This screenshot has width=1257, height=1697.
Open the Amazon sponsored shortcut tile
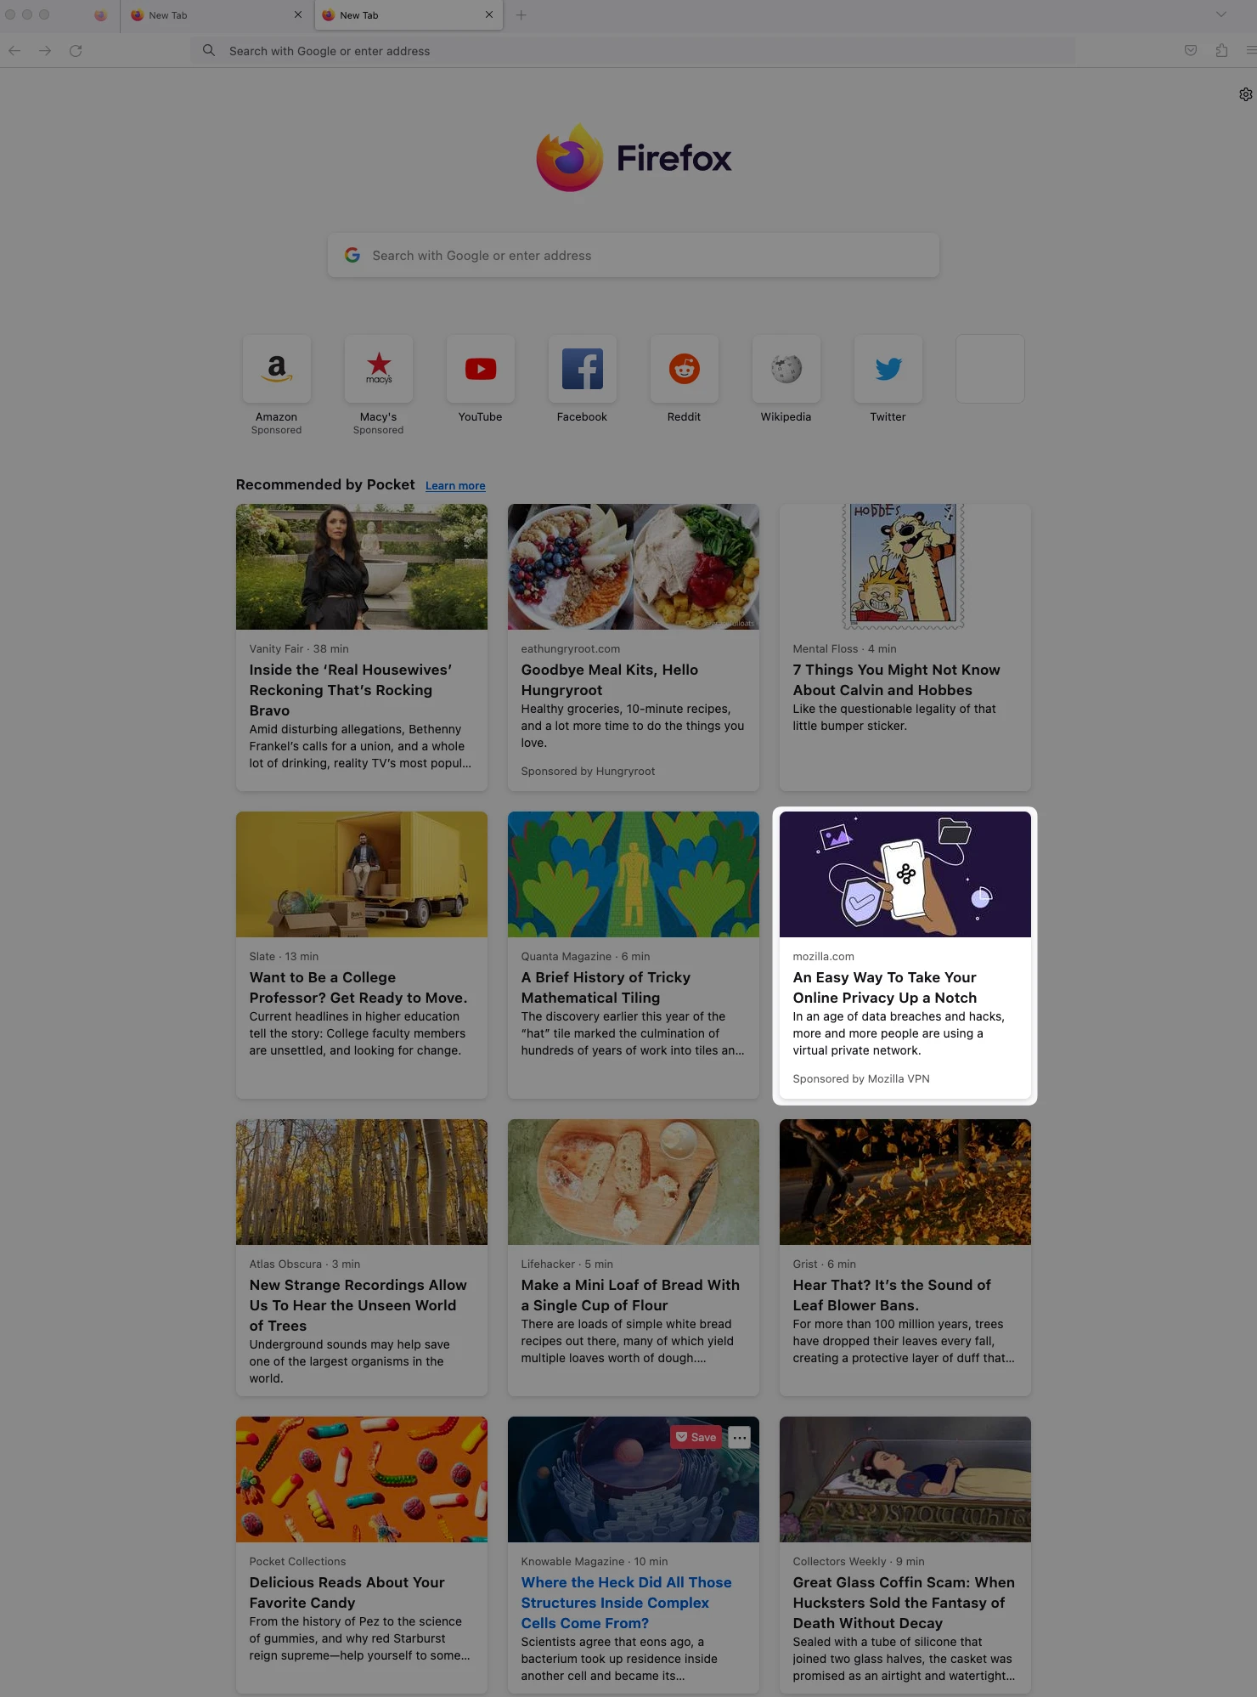(x=277, y=369)
